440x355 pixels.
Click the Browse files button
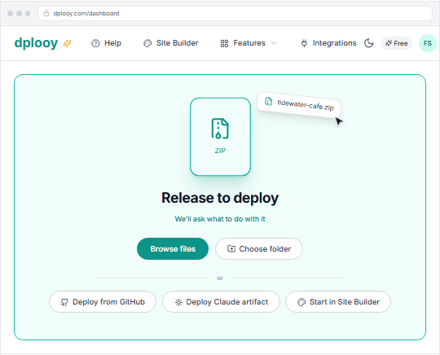pos(173,248)
